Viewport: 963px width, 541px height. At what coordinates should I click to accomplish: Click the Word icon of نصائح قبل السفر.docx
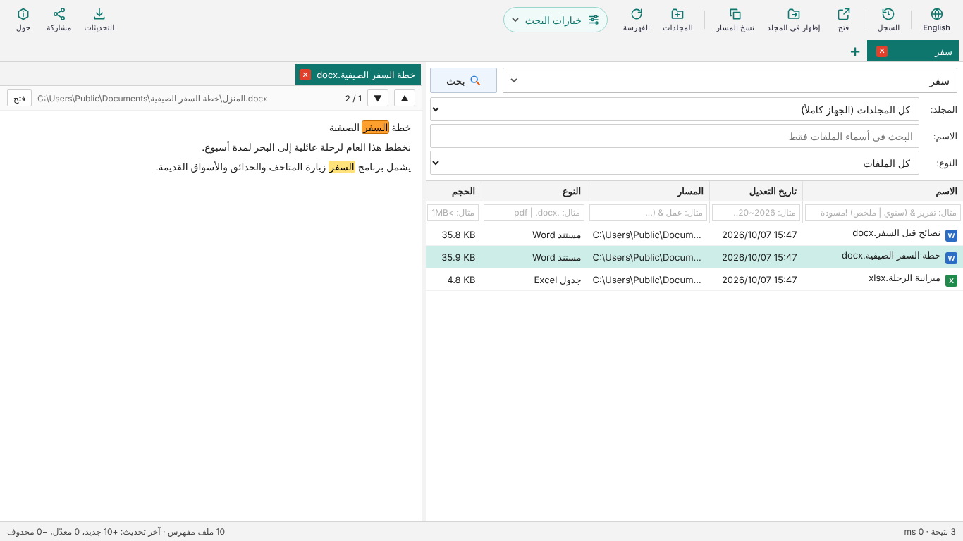click(951, 235)
